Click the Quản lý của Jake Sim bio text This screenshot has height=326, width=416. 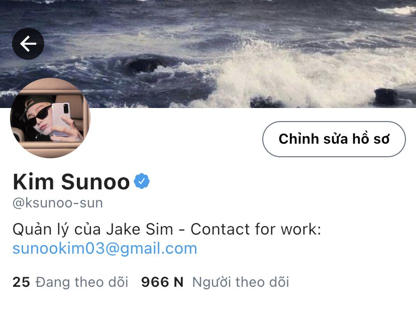pos(92,230)
